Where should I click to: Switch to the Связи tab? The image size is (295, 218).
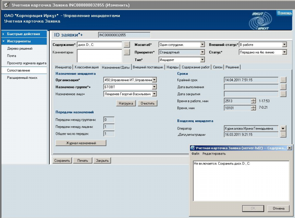point(218,67)
